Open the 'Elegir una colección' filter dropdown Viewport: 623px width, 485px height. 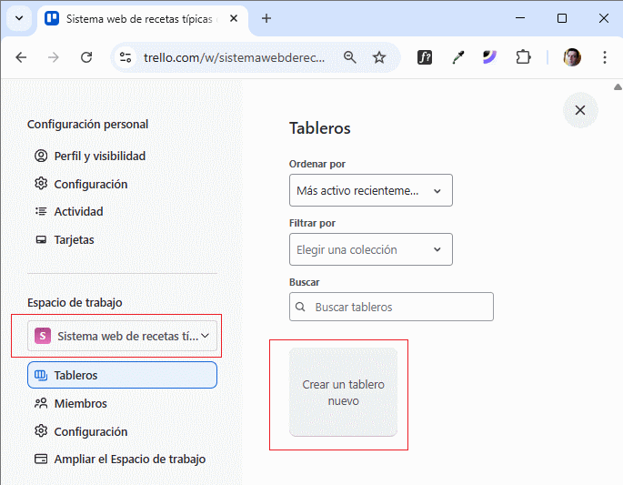click(370, 249)
